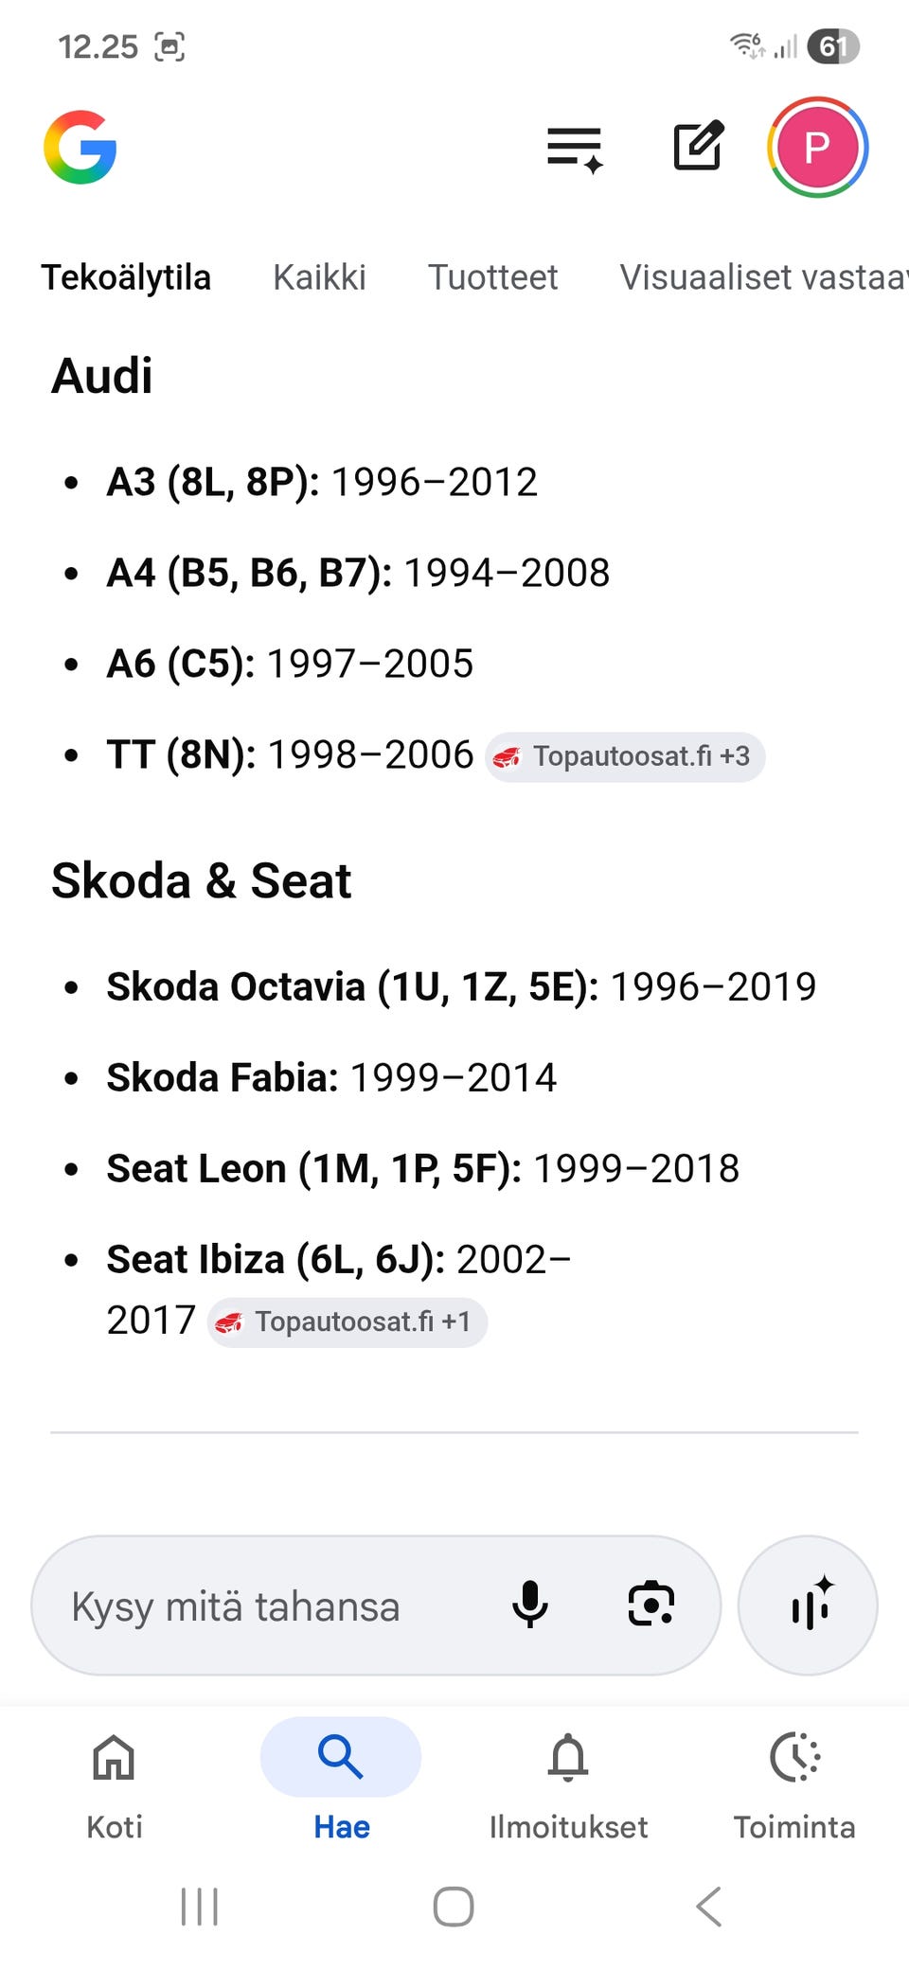
Task: Focus the "Kysy mitä tahansa" input field
Action: click(265, 1605)
